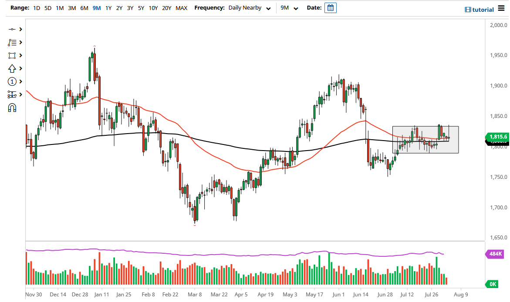The width and height of the screenshot is (510, 302).
Task: Set range to 3M
Action: pos(72,8)
